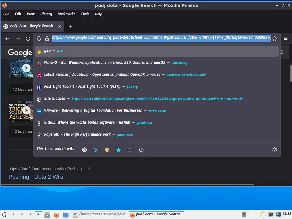
Task: Open options for dota2.fandom.com result
Action: pos(89,169)
